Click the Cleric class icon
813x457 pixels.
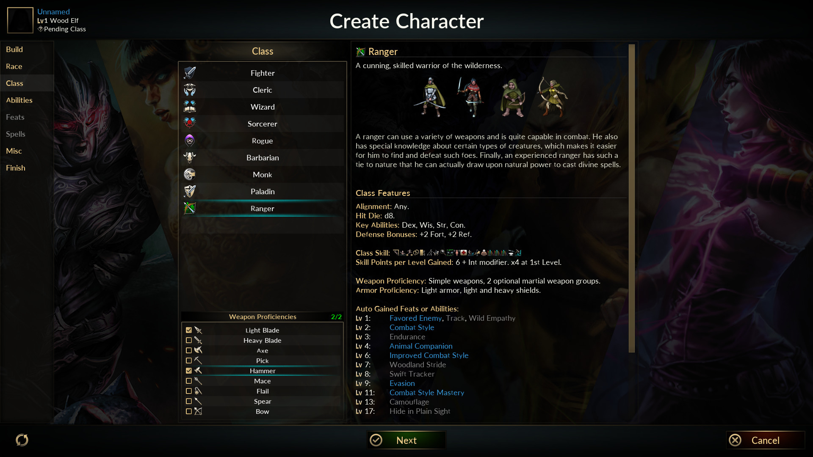pos(189,90)
